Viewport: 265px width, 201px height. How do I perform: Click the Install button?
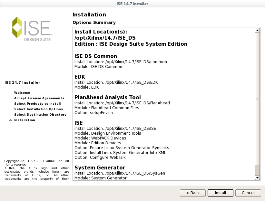[221, 193]
